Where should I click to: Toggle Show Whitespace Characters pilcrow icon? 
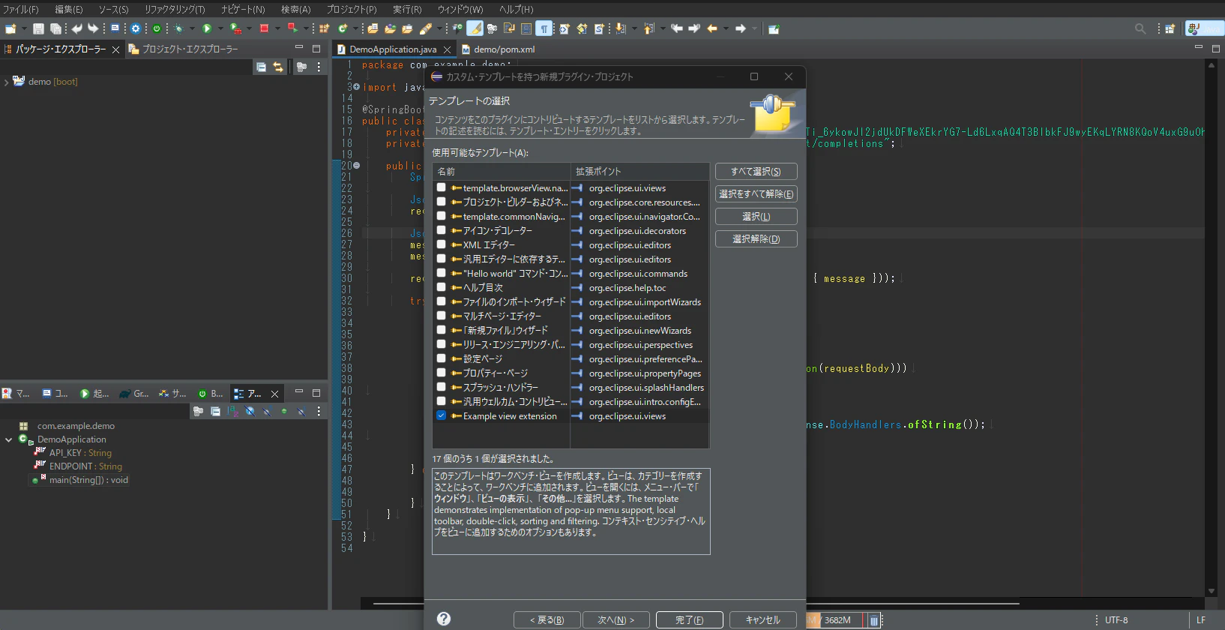pyautogui.click(x=544, y=28)
